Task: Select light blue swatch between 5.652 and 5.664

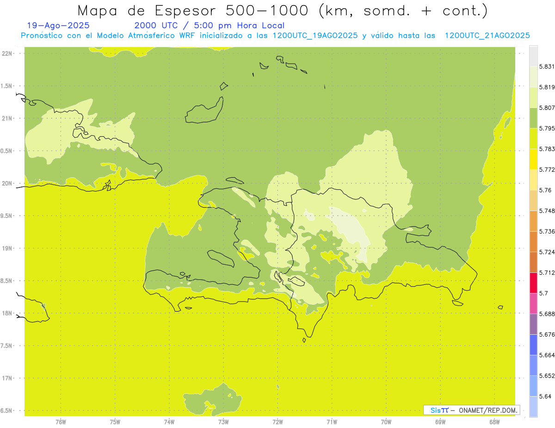Action: pyautogui.click(x=533, y=365)
